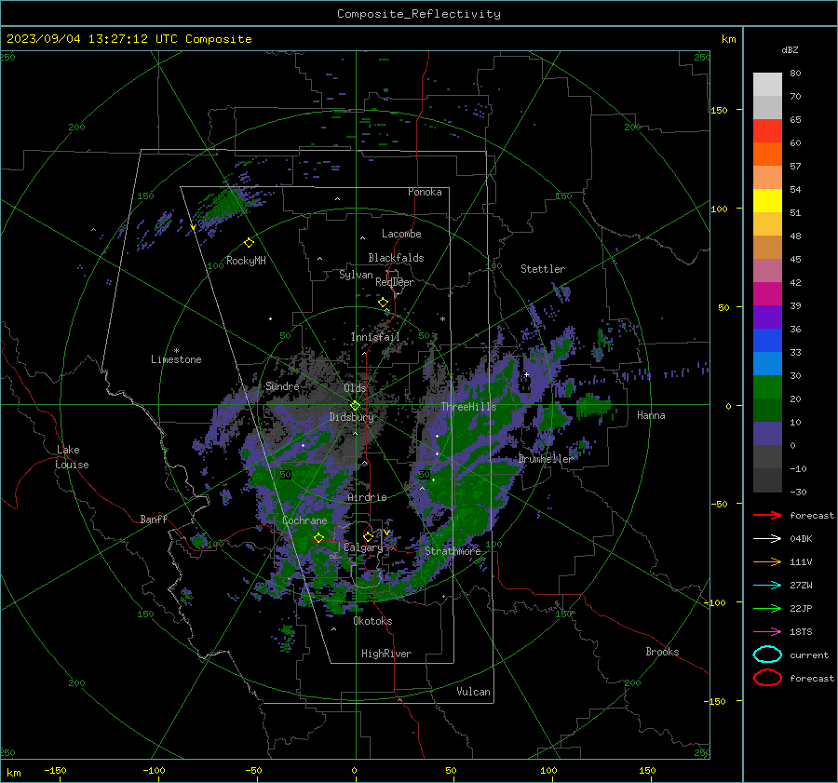The height and width of the screenshot is (783, 838).
Task: Click the Composite_Reflectivity title
Action: coord(419,14)
